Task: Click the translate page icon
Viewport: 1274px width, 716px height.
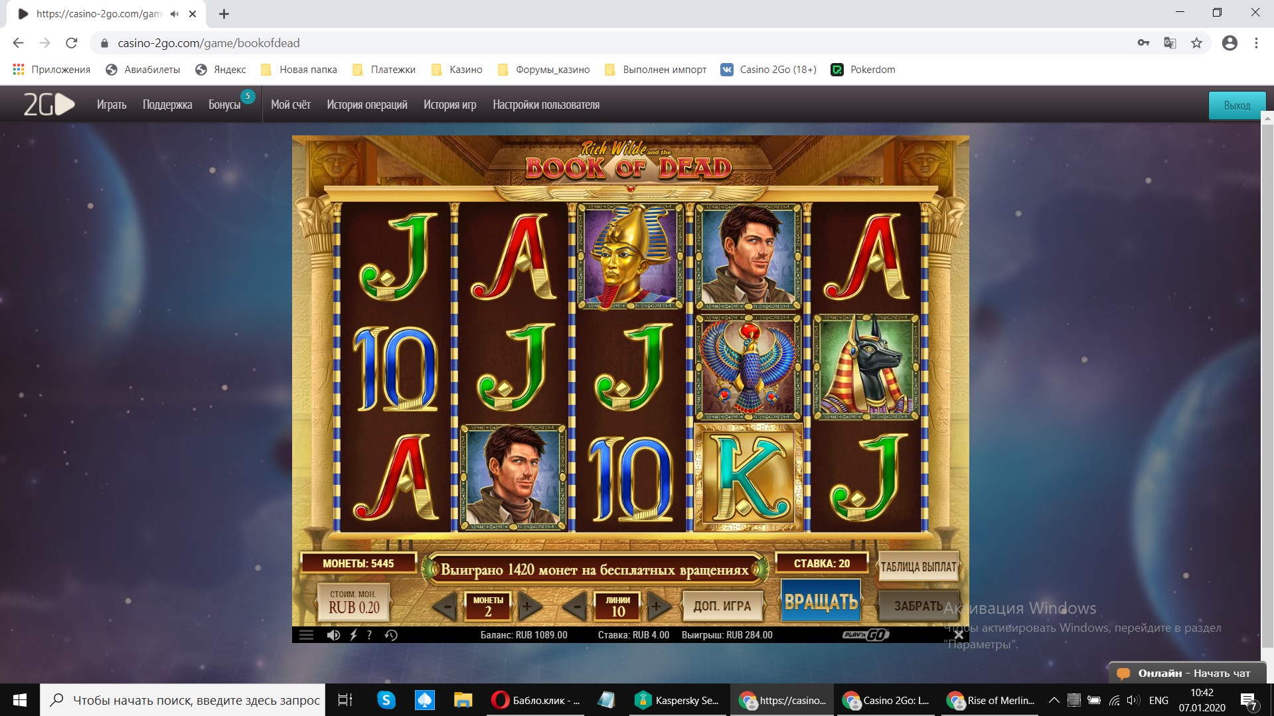Action: point(1170,43)
